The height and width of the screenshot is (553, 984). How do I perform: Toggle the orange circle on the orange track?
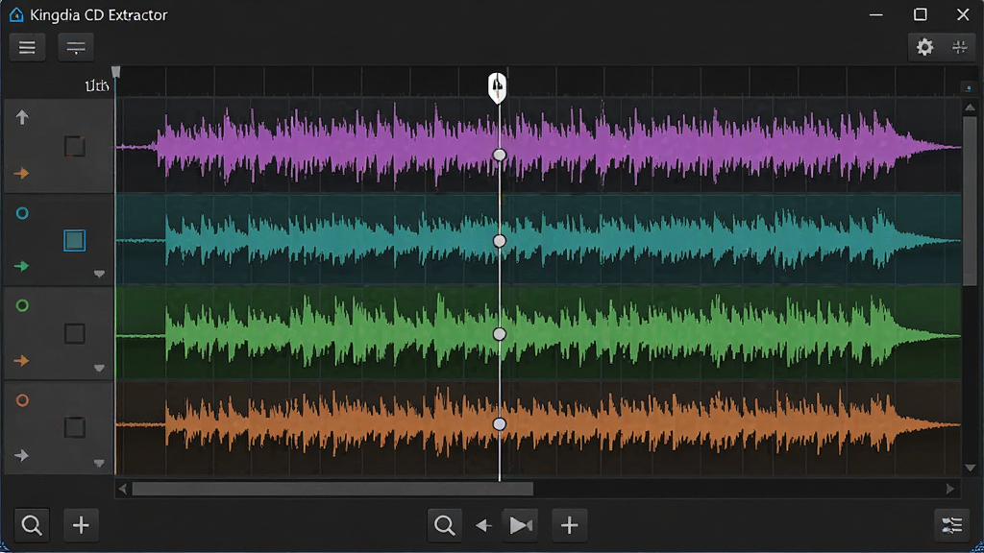pos(22,400)
